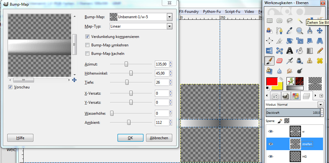Select the Move tool
This screenshot has width=329, height=163.
pyautogui.click(x=320, y=31)
